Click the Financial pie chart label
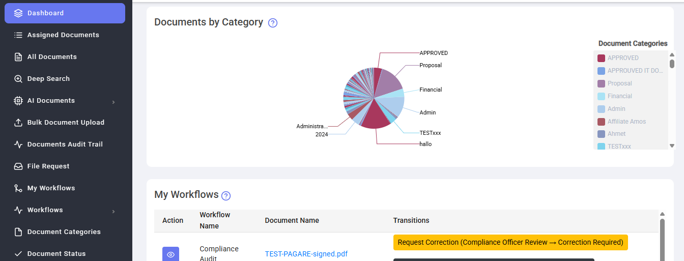The image size is (684, 261). (x=431, y=90)
